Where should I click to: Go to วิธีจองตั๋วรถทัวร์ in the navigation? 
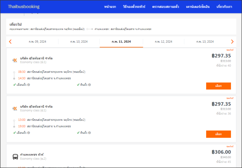click(x=134, y=7)
